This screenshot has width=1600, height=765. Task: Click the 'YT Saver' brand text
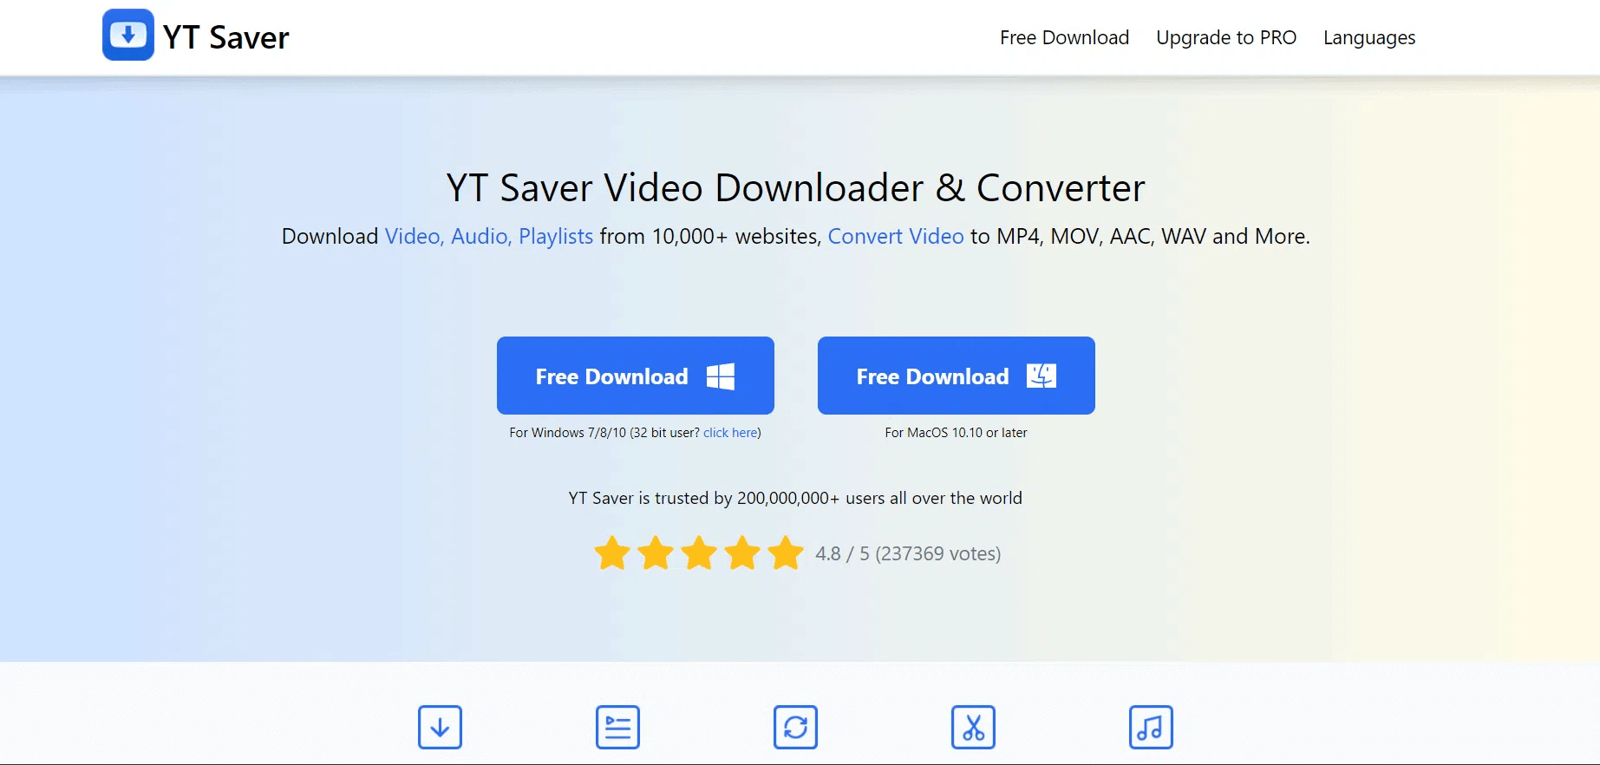coord(226,37)
